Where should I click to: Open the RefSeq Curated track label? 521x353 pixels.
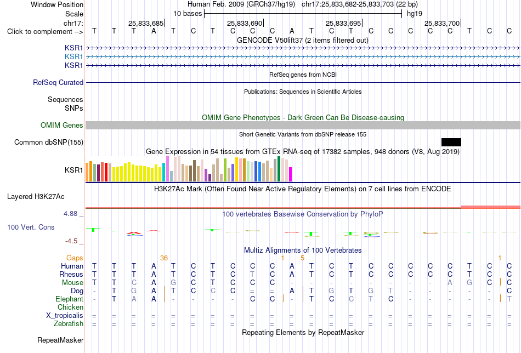58,82
